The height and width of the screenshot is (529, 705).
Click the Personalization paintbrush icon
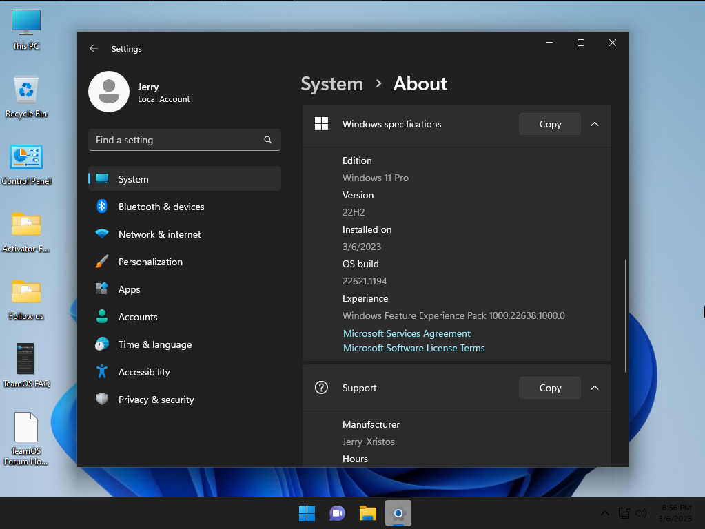(102, 262)
